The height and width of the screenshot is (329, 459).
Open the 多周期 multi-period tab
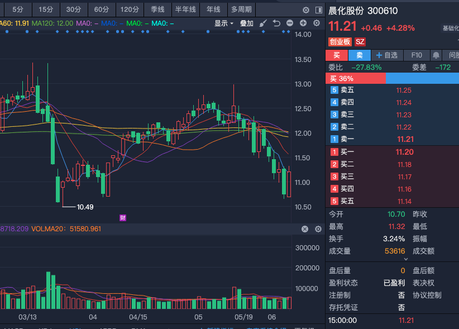click(241, 9)
